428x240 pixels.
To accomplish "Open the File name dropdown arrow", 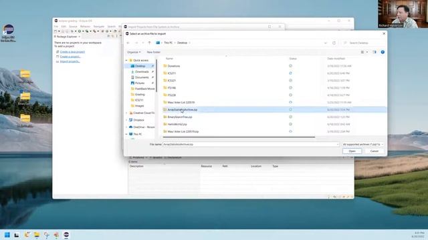I will click(x=337, y=144).
